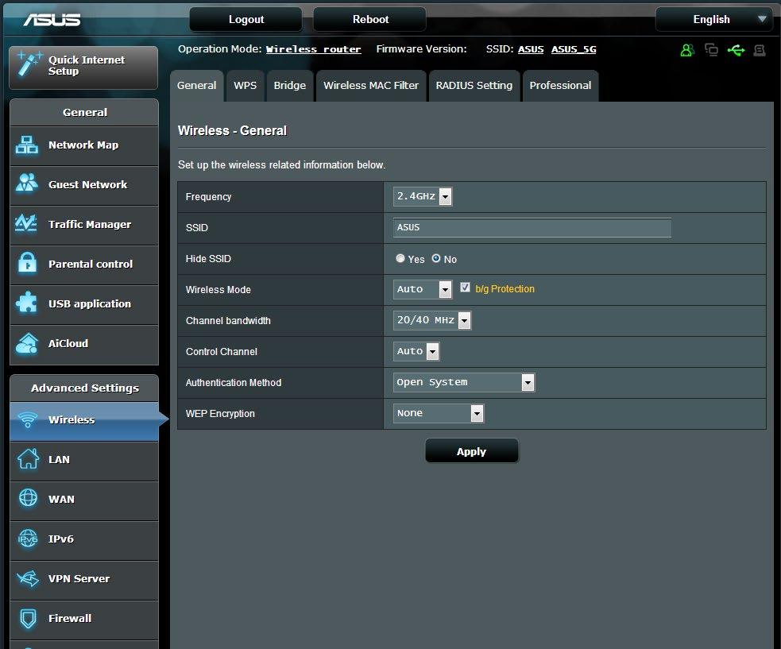The width and height of the screenshot is (781, 649).
Task: Click the Reboot button
Action: [x=370, y=19]
